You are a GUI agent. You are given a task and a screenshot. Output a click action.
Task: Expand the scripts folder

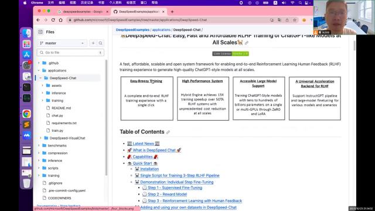click(x=39, y=168)
